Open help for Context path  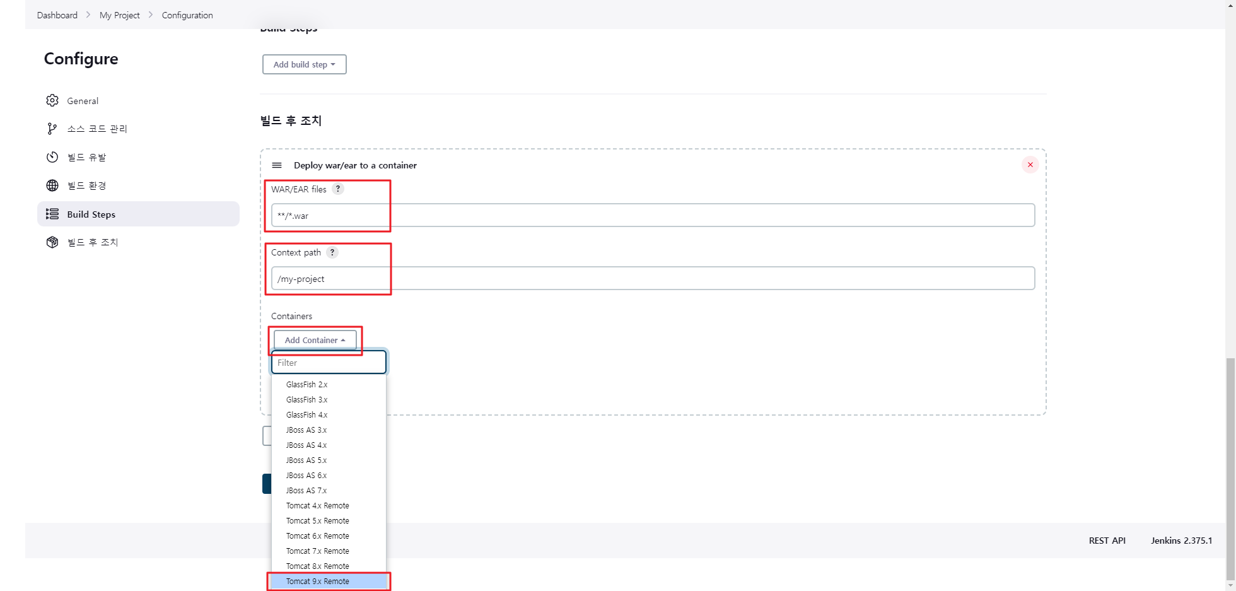[332, 252]
